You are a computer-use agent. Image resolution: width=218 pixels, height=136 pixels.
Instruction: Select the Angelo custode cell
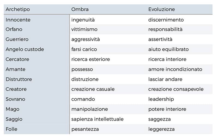[x=25, y=49]
